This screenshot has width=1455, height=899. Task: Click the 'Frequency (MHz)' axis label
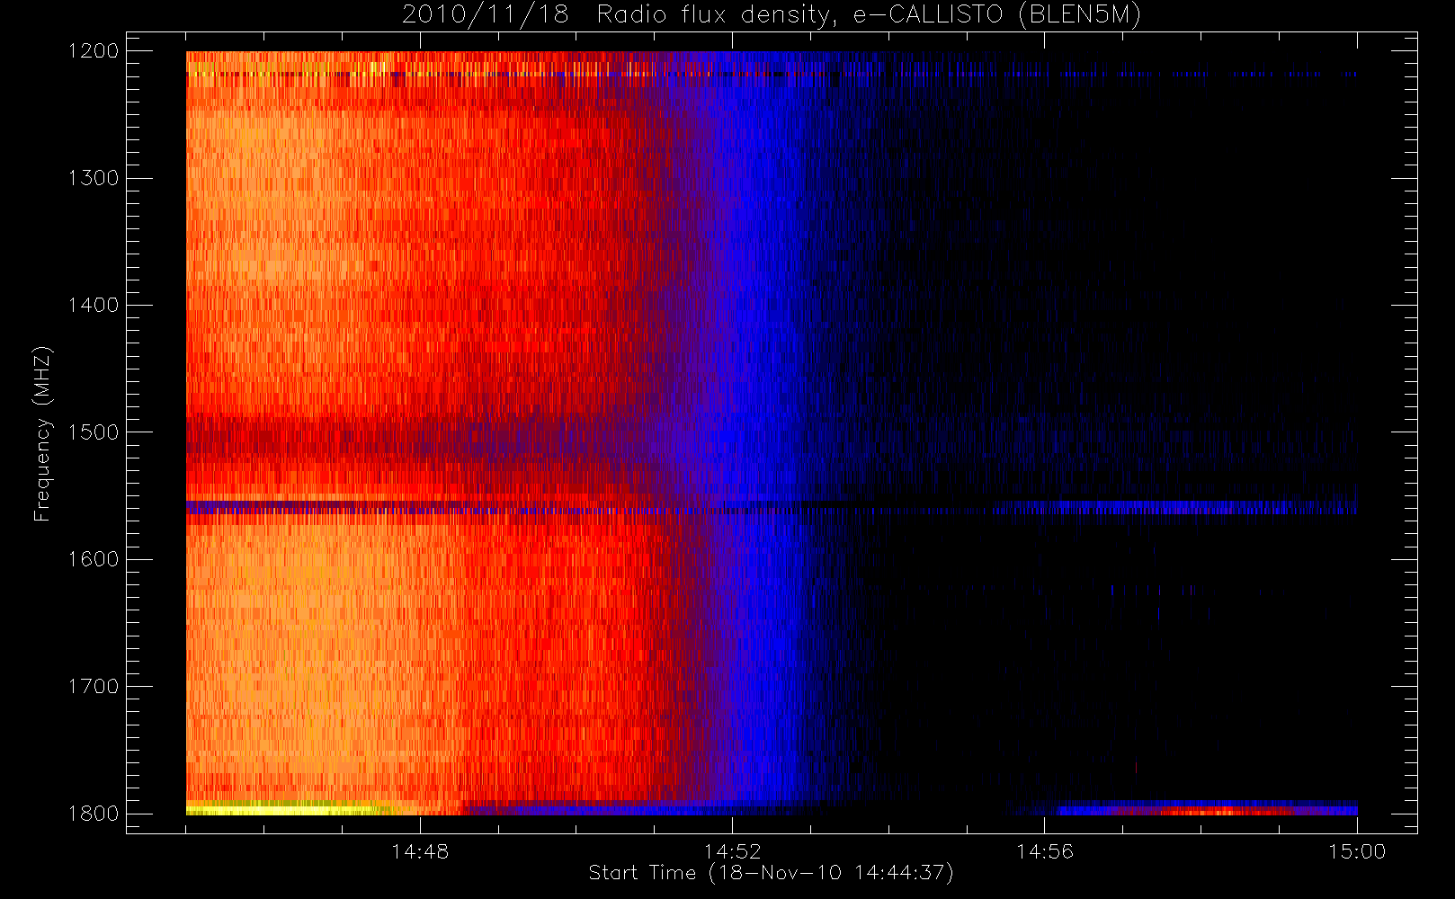[x=42, y=433]
